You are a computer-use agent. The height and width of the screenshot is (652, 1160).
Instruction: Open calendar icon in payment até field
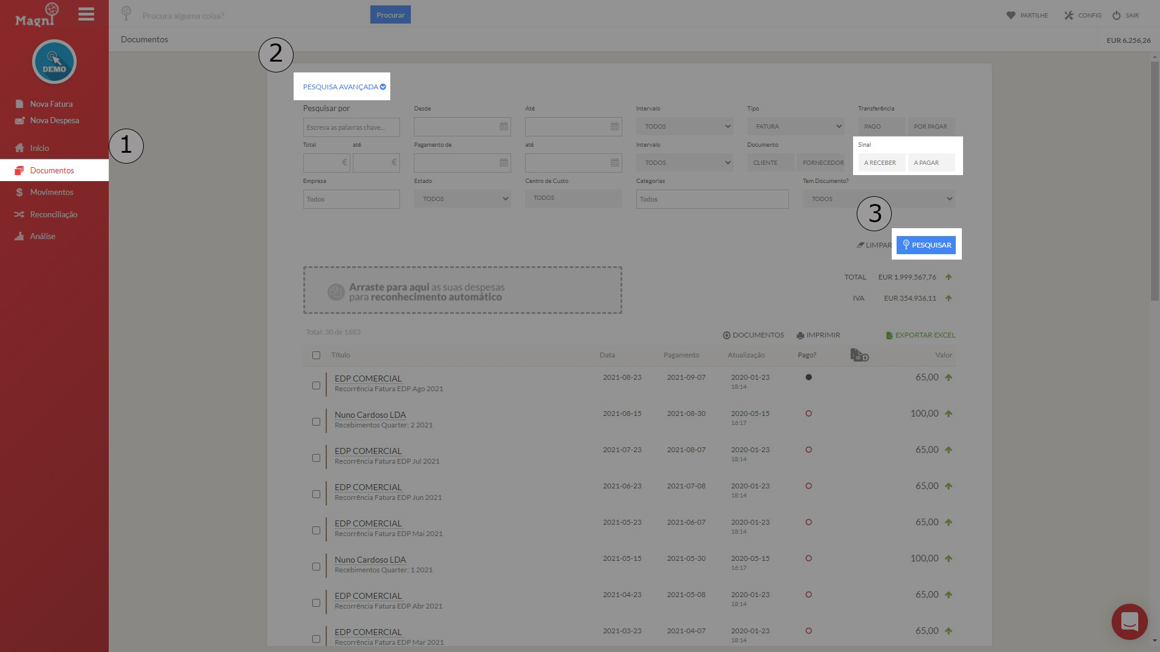pos(614,163)
